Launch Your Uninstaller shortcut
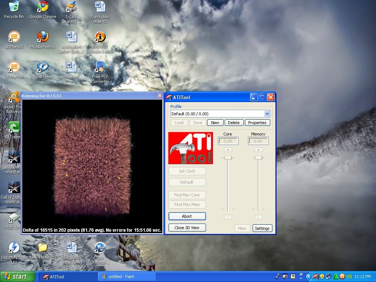Screen dimensions: 376x282 (100, 253)
